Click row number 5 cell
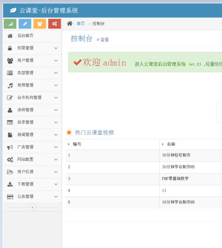The width and height of the screenshot is (222, 248). pos(113,202)
